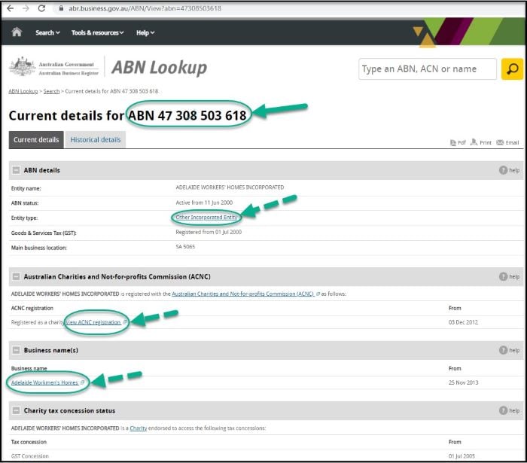Click into the ABN, ACN or name search field
This screenshot has width=527, height=463.
[428, 69]
